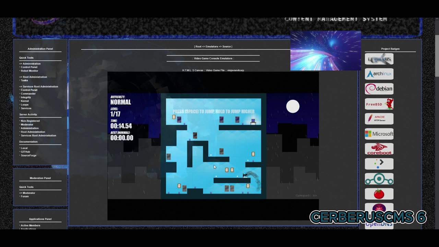Viewport: 439px width, 247px height.
Task: Open the Forum link
Action: (x=25, y=196)
